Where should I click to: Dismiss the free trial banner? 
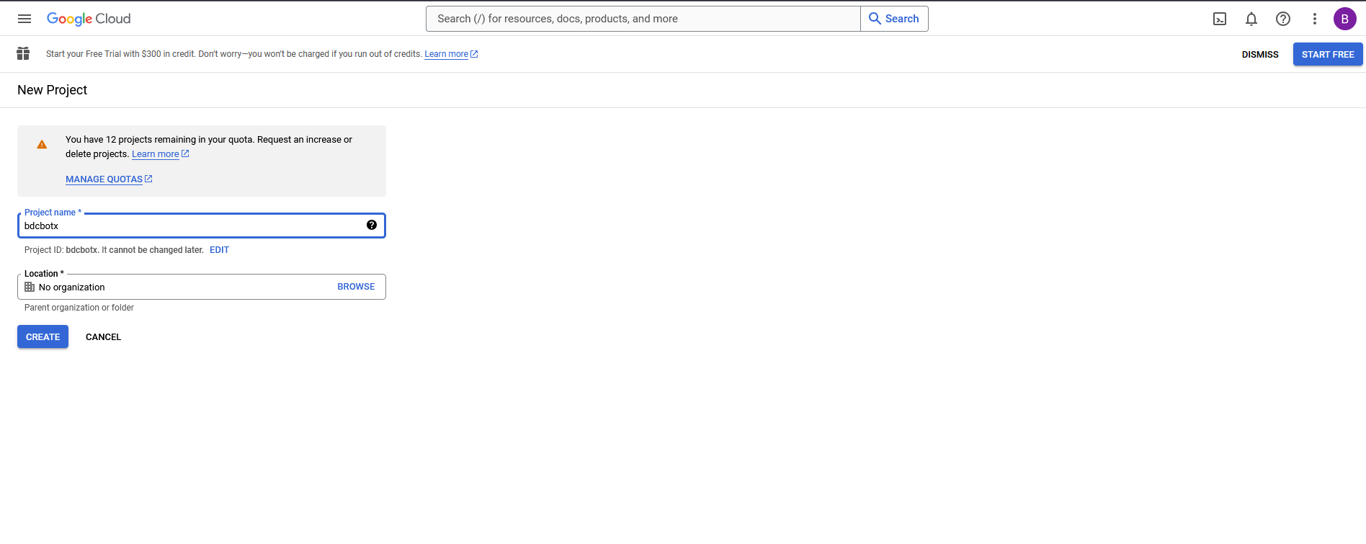click(1259, 55)
